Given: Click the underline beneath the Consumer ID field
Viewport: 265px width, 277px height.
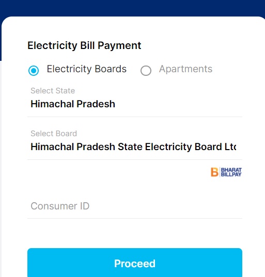Looking at the screenshot, I should 135,218.
